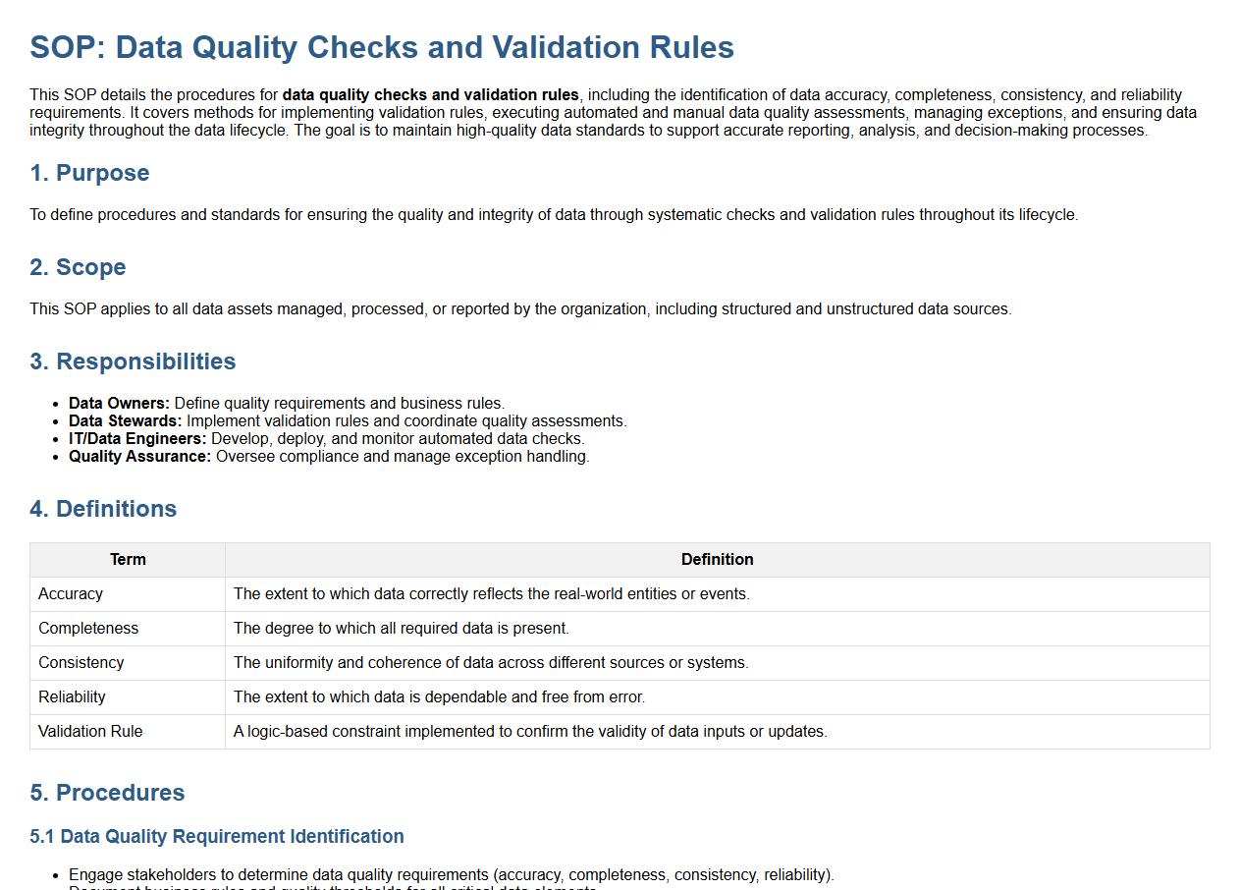
Task: Click the '4. Definitions' heading
Action: coord(103,509)
